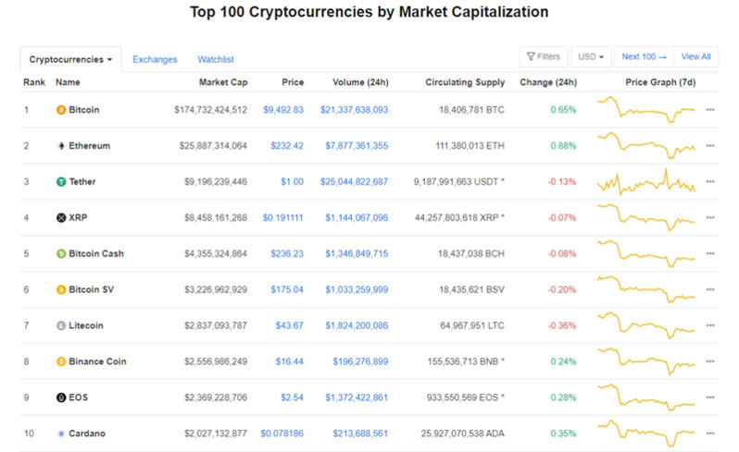
Task: Open the USD currency selector
Action: pos(590,57)
